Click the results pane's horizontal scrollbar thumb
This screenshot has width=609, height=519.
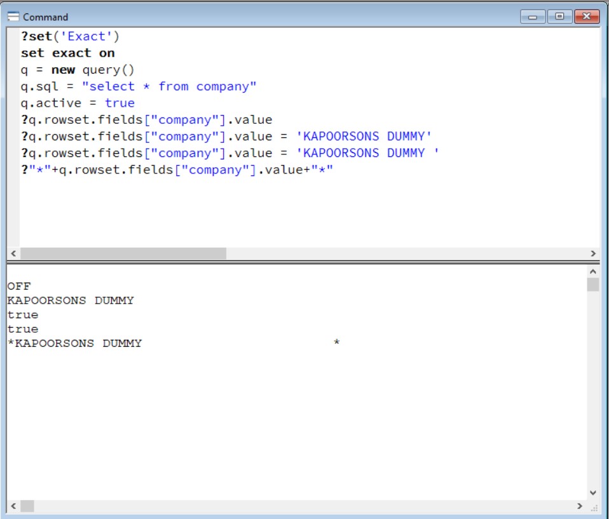click(27, 506)
